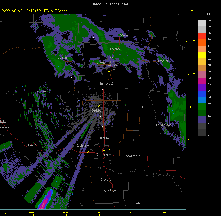Click the orange 57-60 dBZ legend swatch
This screenshot has width=221, height=216.
pos(202,42)
